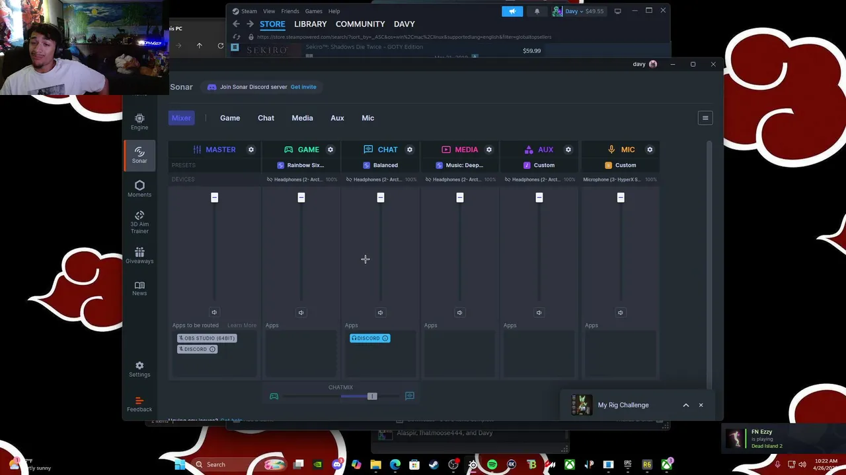Screen dimensions: 846x475
Task: Open GAME preset dropdown Rainbow Six
Action: click(301, 166)
